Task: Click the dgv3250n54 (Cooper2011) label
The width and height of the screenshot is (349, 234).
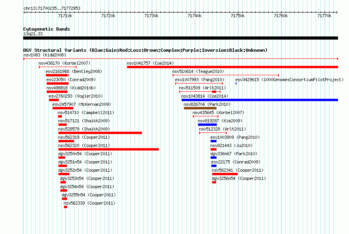Action: [x=85, y=154]
